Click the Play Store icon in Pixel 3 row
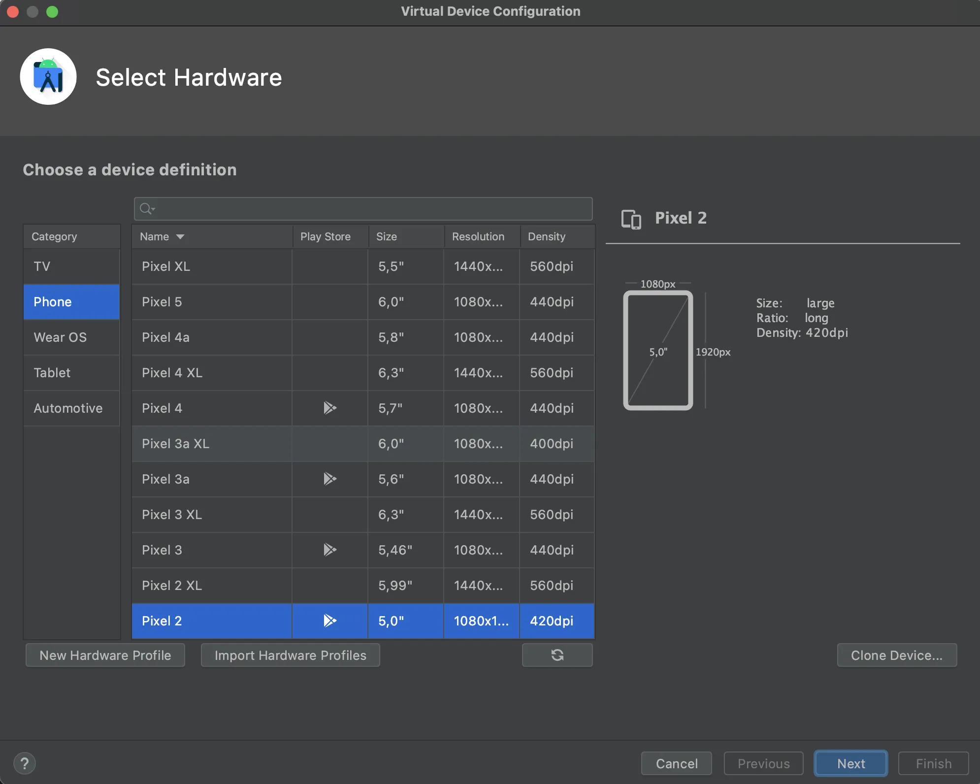Viewport: 980px width, 784px height. [329, 550]
